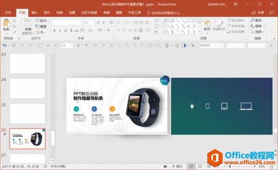Select the down arrow shape in gallery
Viewport: 278px width, 170px height.
coord(194,27)
